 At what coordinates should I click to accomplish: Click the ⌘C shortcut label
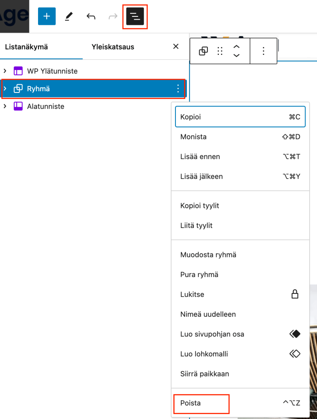click(295, 117)
